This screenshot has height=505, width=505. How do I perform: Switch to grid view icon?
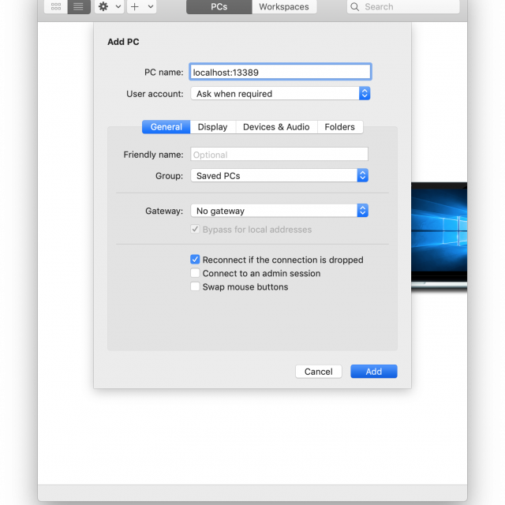(55, 6)
